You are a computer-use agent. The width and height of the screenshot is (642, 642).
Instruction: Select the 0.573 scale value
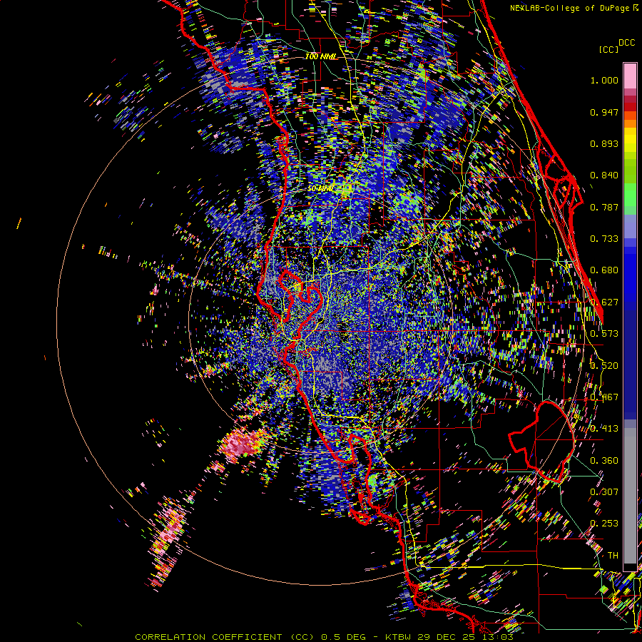tap(604, 334)
